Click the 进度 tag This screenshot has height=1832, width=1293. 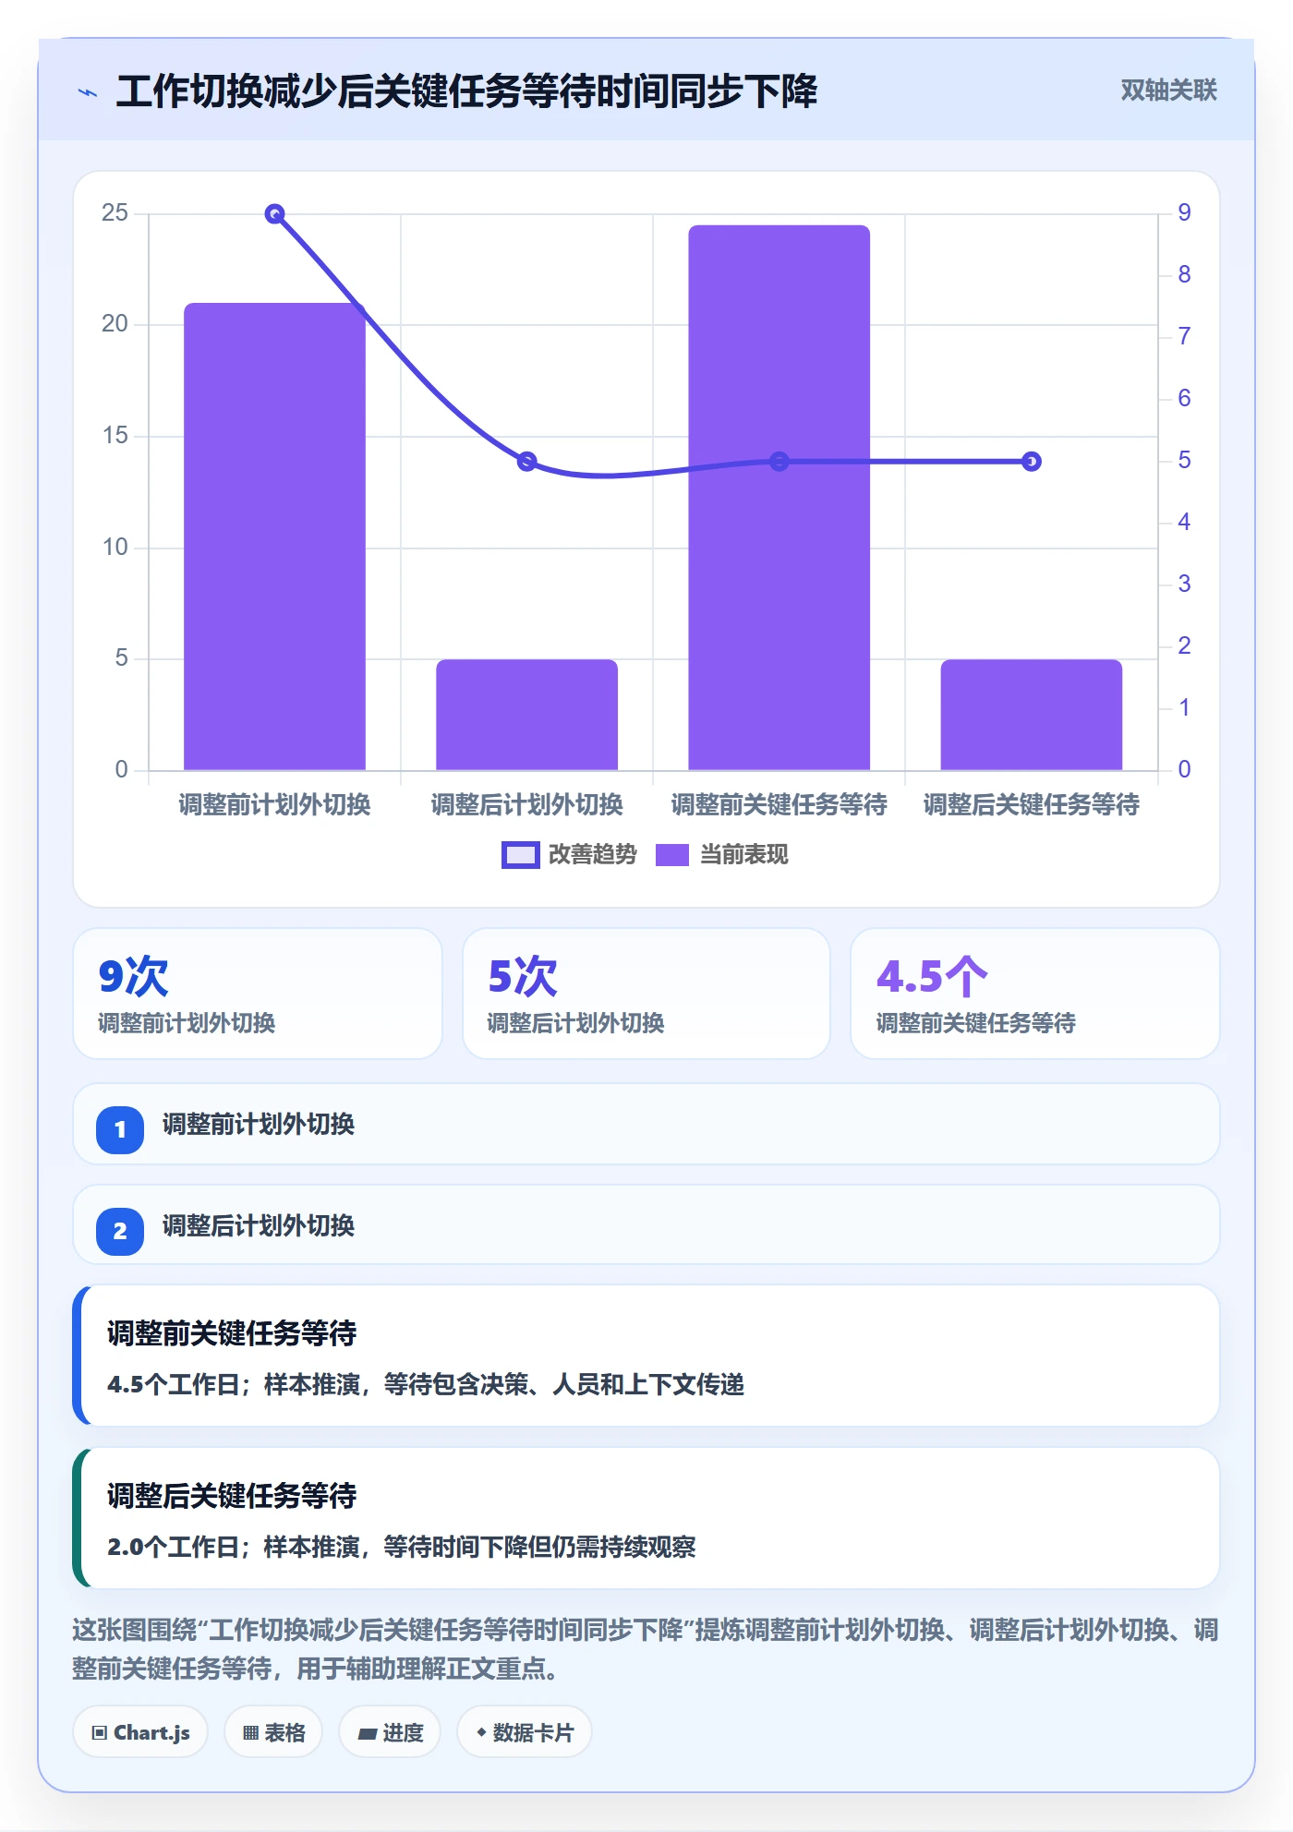(x=390, y=1732)
